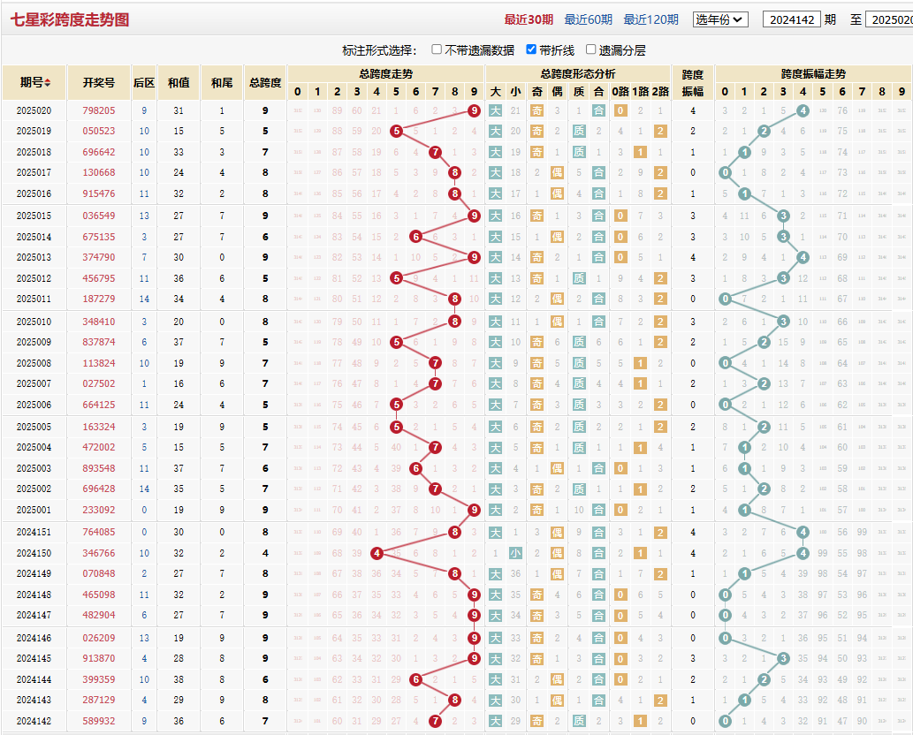913x735 pixels.
Task: Click red ball 6 in row 2024144
Action: point(415,679)
